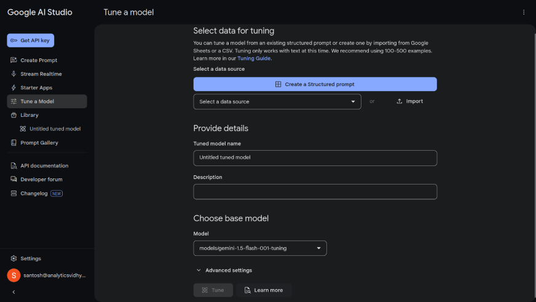Viewport: 536px width, 302px height.
Task: Click the Tune button
Action: pos(213,290)
